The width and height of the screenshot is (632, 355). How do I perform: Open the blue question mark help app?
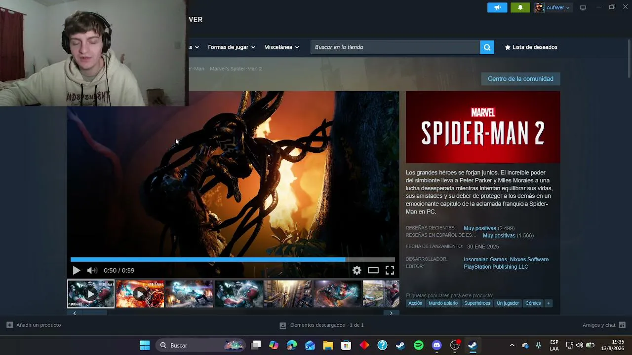tap(382, 345)
